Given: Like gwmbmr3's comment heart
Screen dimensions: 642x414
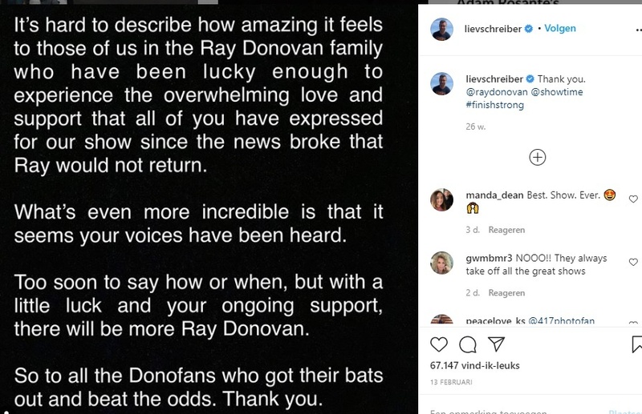Looking at the screenshot, I should (634, 262).
